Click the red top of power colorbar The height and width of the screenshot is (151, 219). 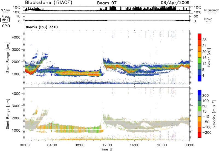pyautogui.click(x=200, y=37)
